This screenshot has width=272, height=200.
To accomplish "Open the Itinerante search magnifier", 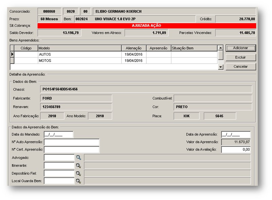I will 79,166.
